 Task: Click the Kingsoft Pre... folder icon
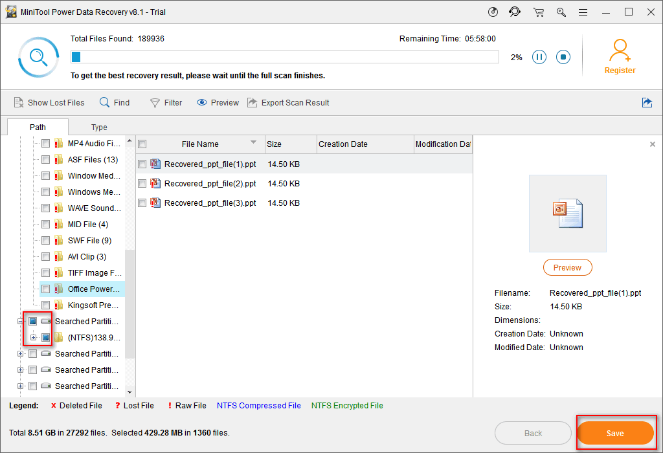[x=58, y=305]
